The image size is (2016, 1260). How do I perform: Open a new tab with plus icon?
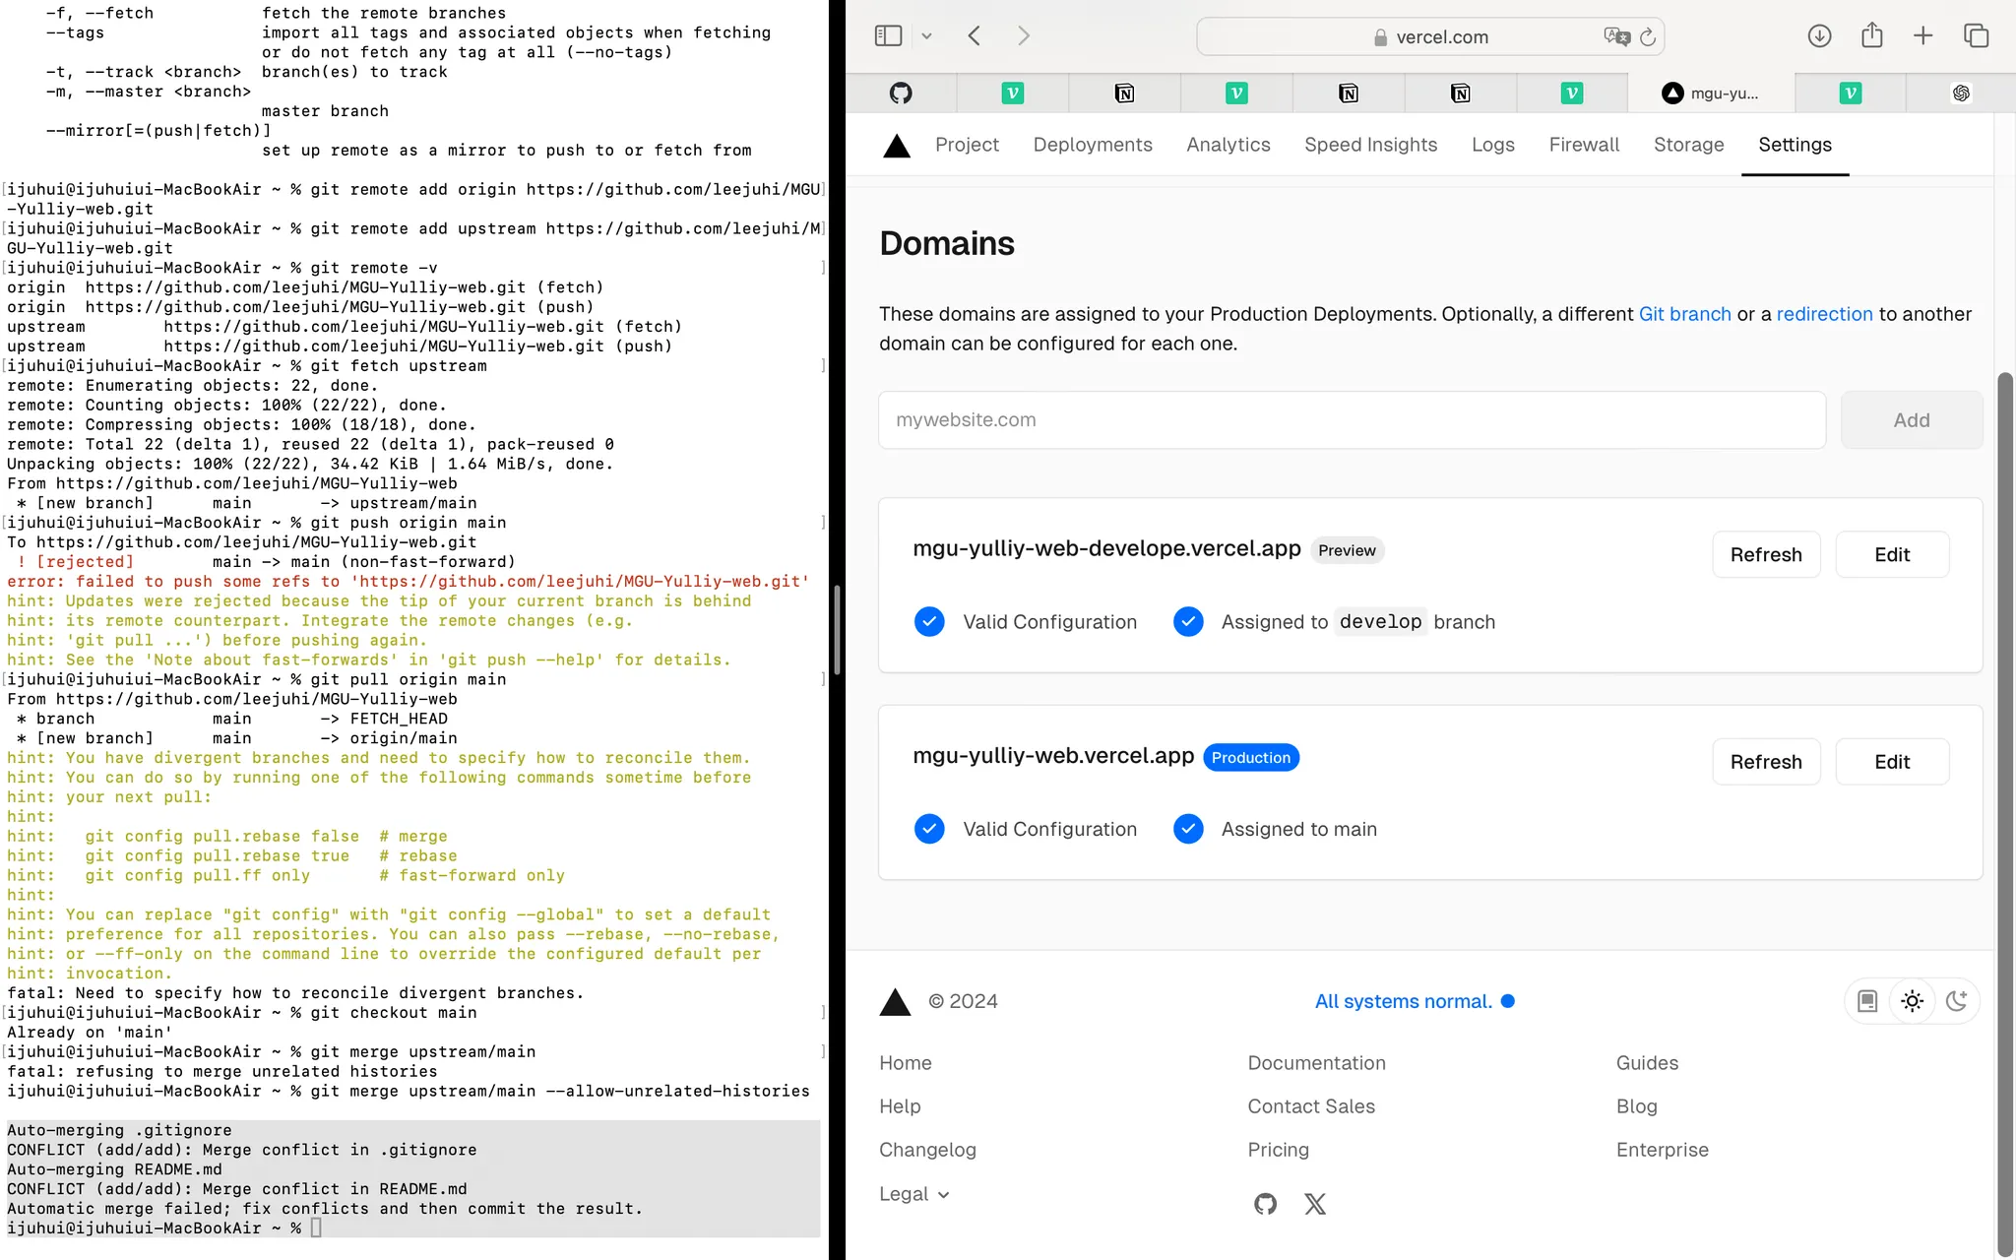1922,36
